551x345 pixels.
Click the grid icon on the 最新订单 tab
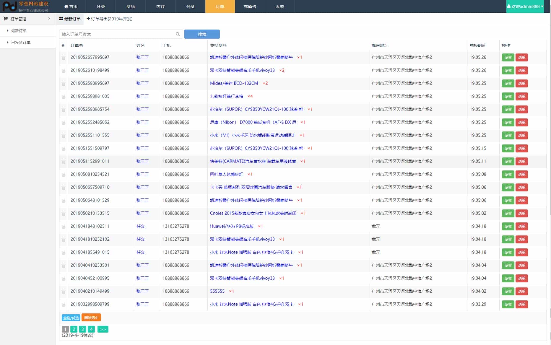[61, 19]
